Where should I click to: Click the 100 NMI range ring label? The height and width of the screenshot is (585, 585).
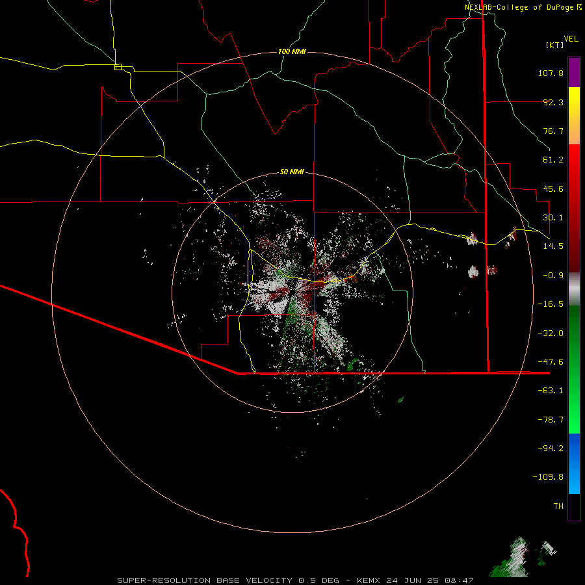tap(292, 51)
